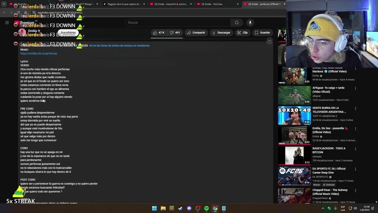378x213 pixels.
Task: Click the Compartir share button
Action: (196, 33)
